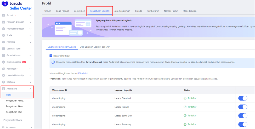
Task: Open the Pembayaran tab
Action: [x=153, y=11]
